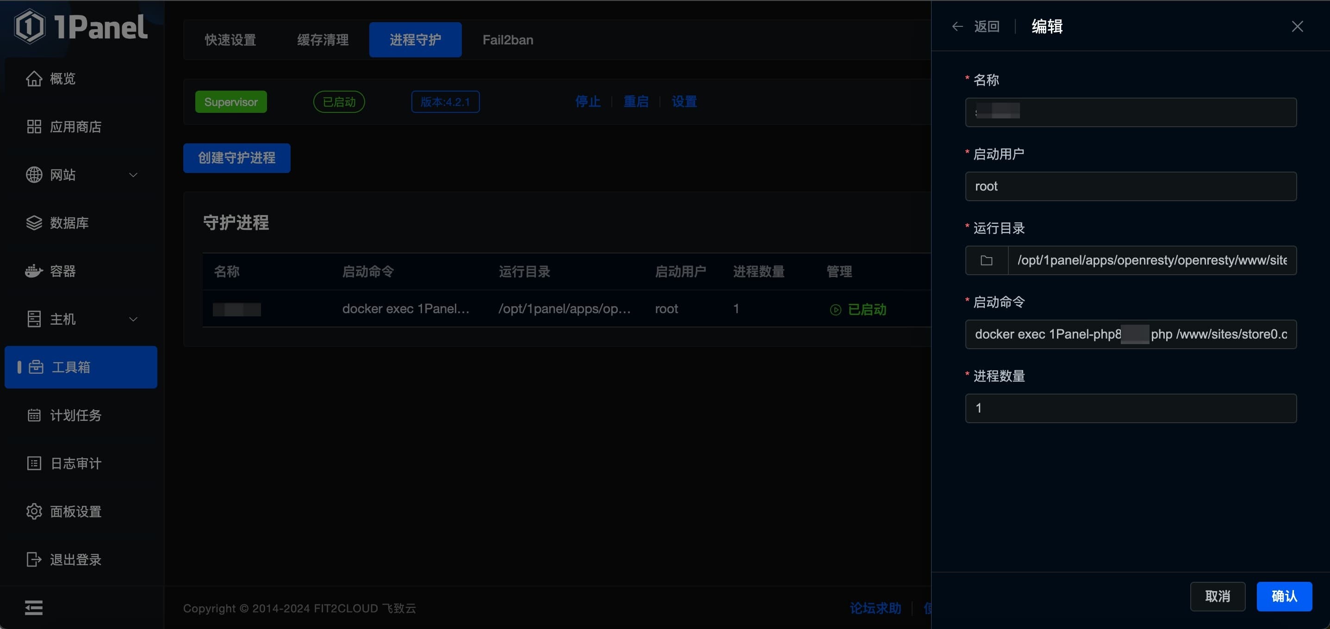Click the 退出登录 logout icon
This screenshot has width=1330, height=629.
click(x=34, y=559)
